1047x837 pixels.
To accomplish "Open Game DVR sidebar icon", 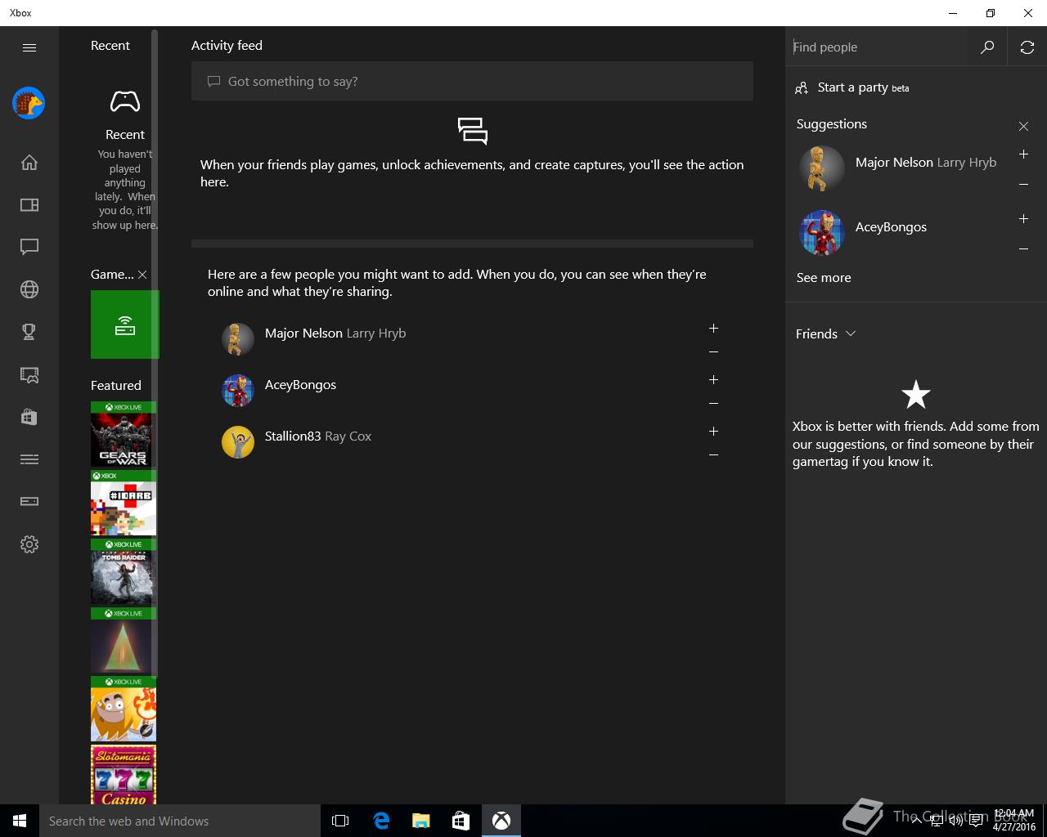I will tap(29, 375).
